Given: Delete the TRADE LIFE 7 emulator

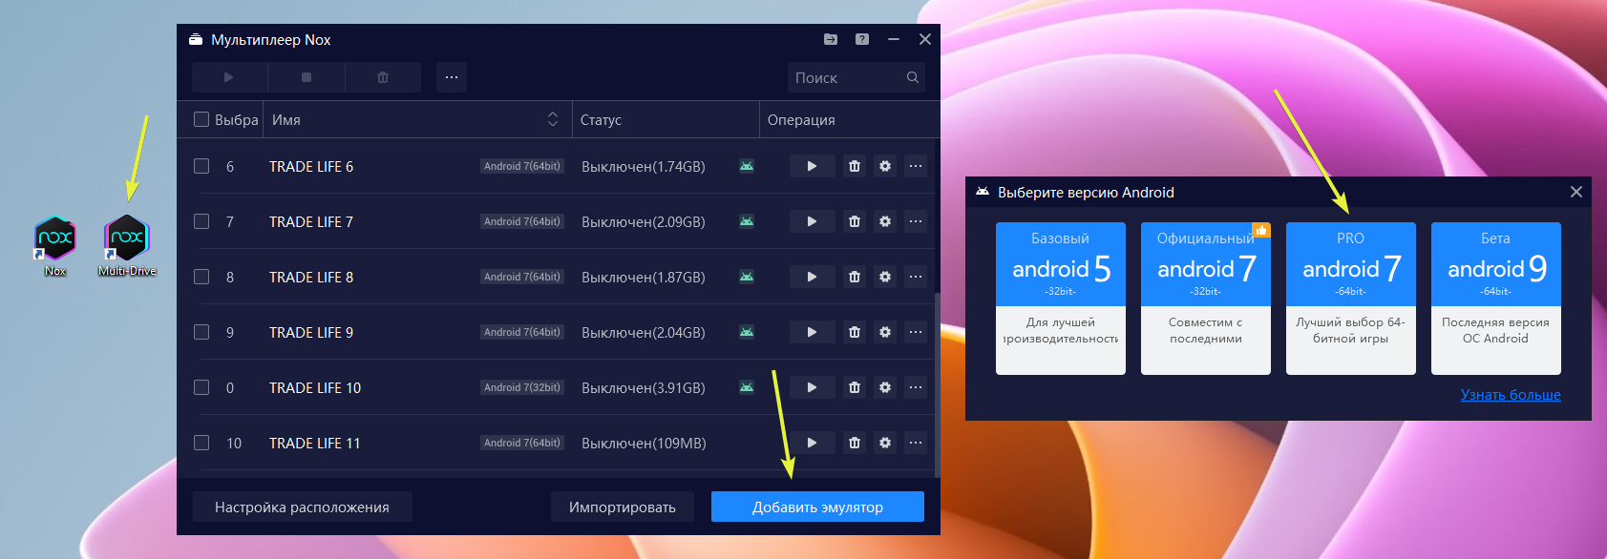Looking at the screenshot, I should tap(855, 221).
